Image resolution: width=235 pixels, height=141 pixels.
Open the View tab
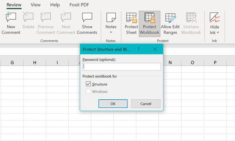(x=36, y=5)
